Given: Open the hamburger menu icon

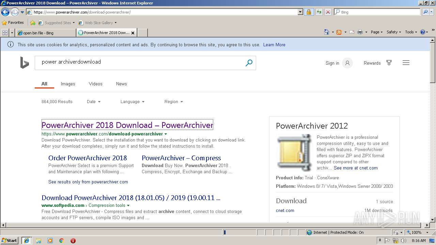Looking at the screenshot, I should tap(406, 63).
